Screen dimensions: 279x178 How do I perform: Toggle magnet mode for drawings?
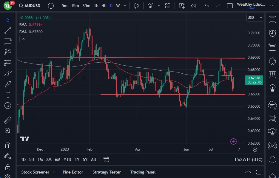[x=7, y=145]
